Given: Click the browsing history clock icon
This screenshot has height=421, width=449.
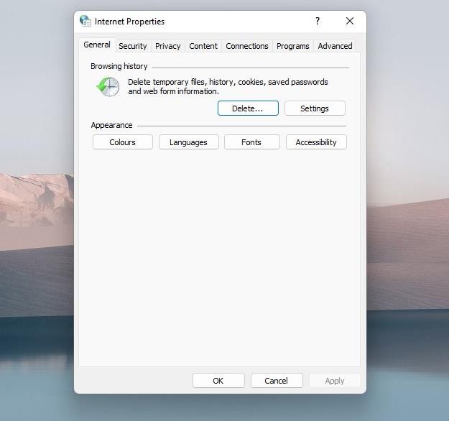Looking at the screenshot, I should click(x=108, y=86).
